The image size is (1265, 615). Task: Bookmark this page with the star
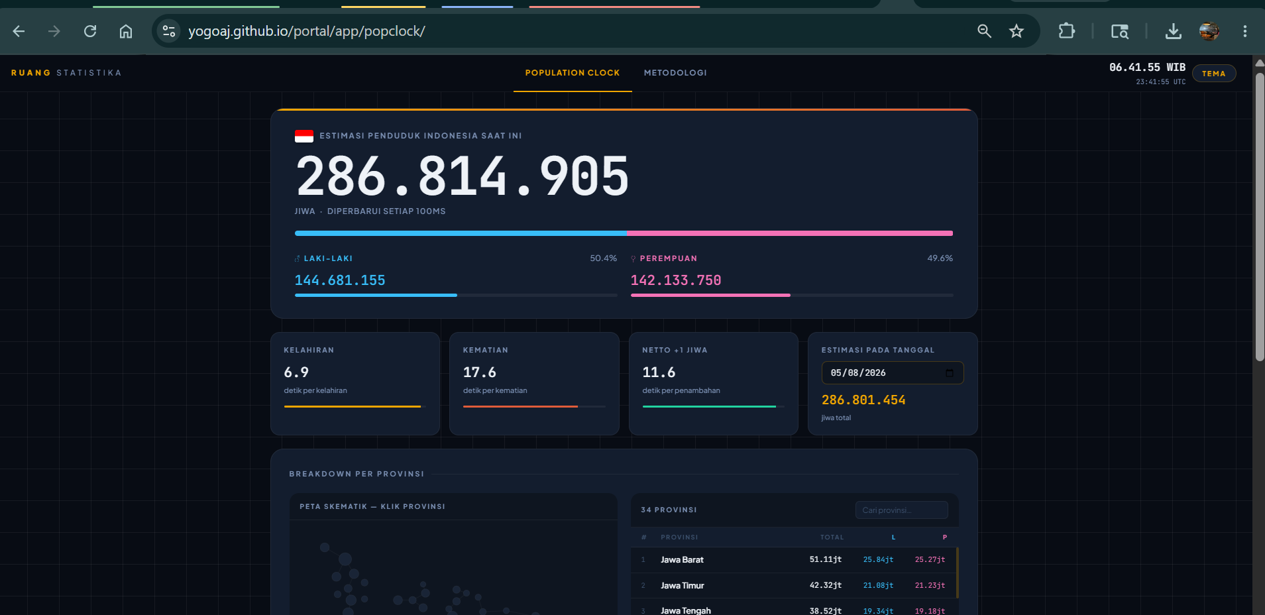click(x=1017, y=31)
